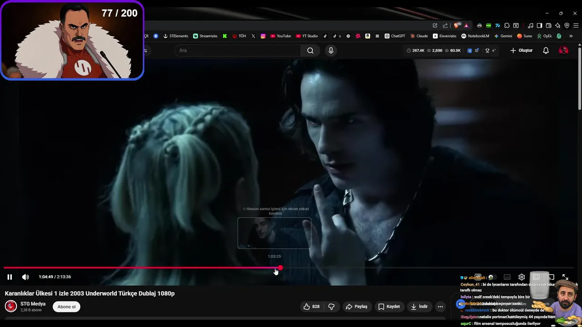Open the blue R bookmark icon
Image resolution: width=582 pixels, height=327 pixels.
click(x=156, y=36)
